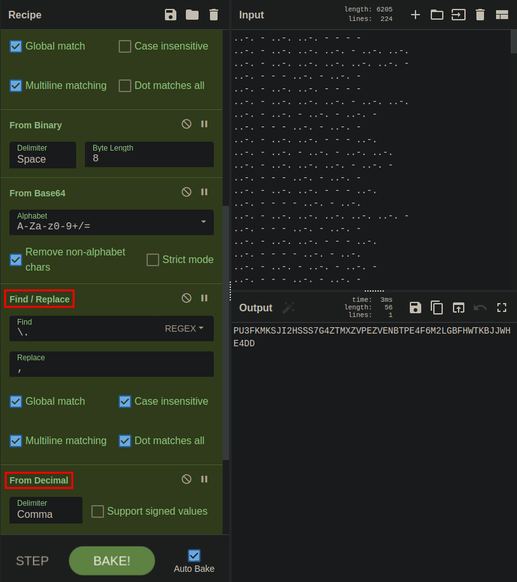This screenshot has height=582, width=517.
Task: Enable Strict mode for From Base64
Action: pyautogui.click(x=153, y=260)
